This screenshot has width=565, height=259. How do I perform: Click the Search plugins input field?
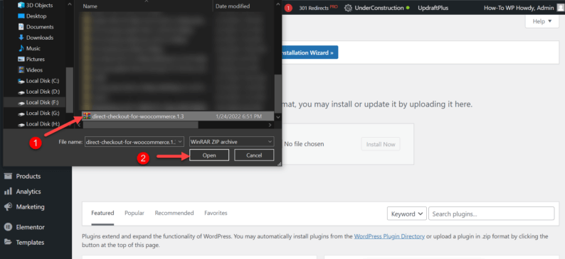(492, 214)
